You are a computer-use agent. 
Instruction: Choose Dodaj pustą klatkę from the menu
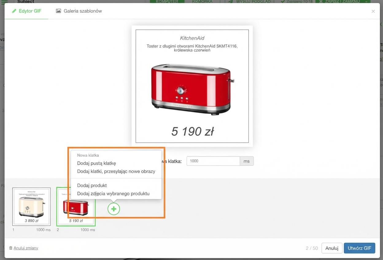96,163
